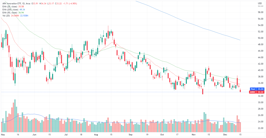The height and width of the screenshot is (138, 266).
Task: Select the May label on the time axis
Action: (3, 135)
